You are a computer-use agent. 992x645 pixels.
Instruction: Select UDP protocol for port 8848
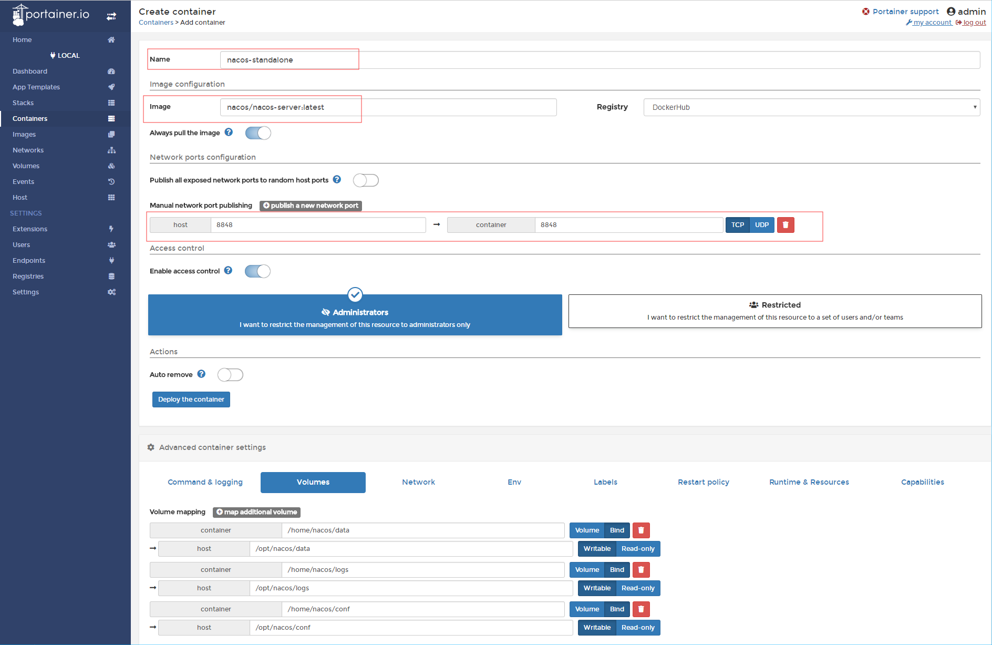762,225
